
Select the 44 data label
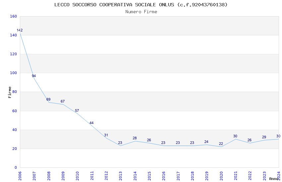coord(91,123)
